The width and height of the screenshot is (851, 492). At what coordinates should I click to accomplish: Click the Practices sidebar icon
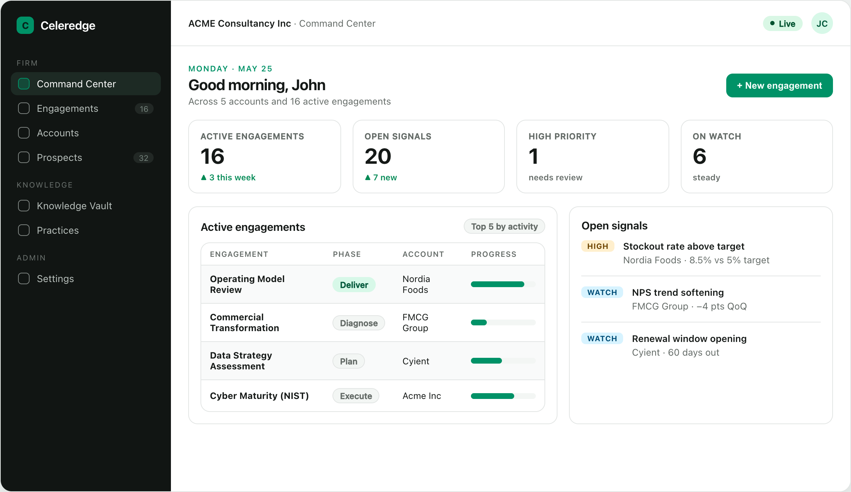(x=24, y=230)
